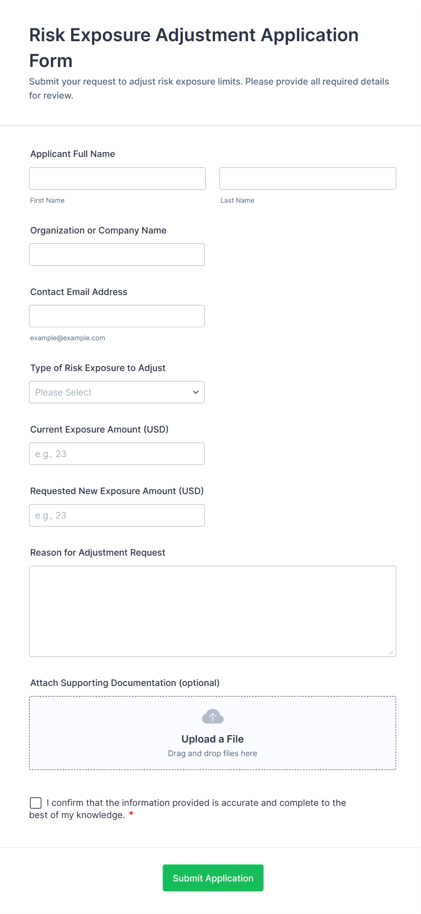Click the dropdown chevron arrow
Screen dimensions: 421x914
(196, 392)
